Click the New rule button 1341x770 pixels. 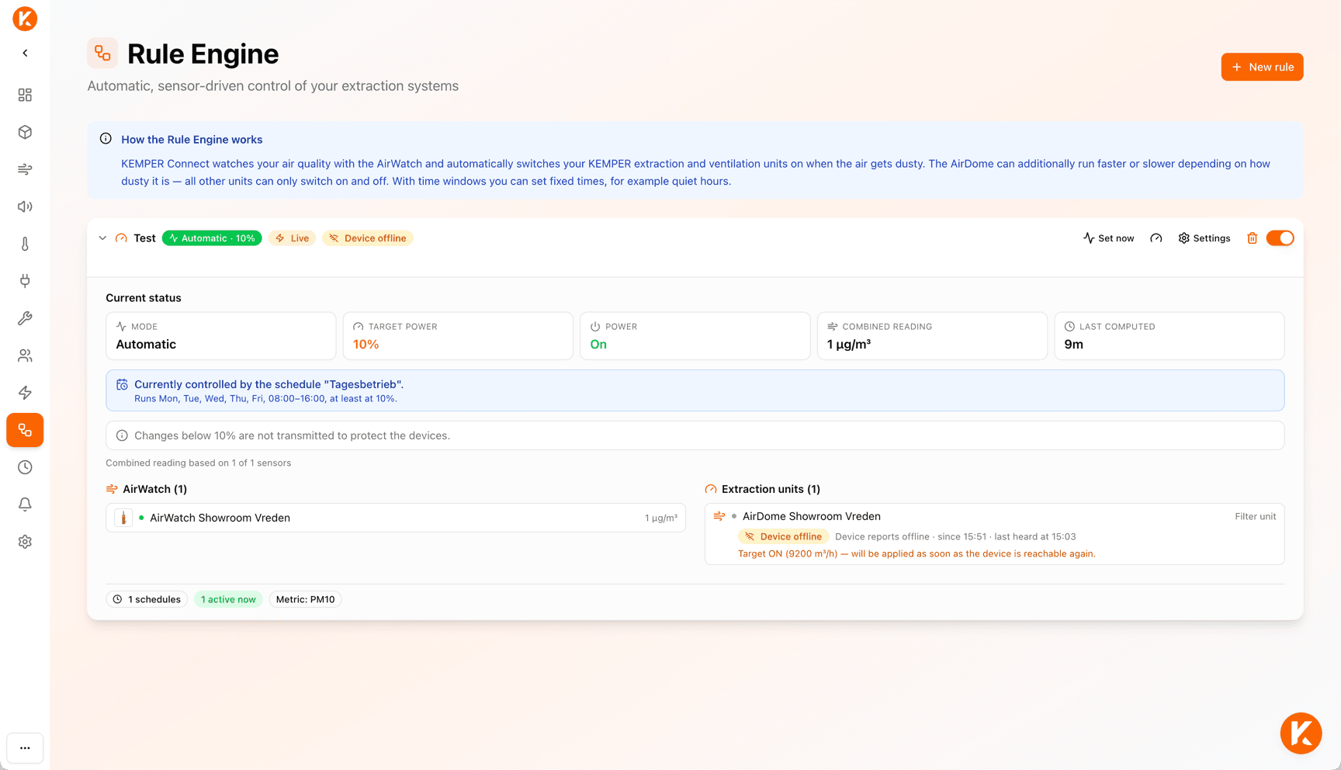1262,67
